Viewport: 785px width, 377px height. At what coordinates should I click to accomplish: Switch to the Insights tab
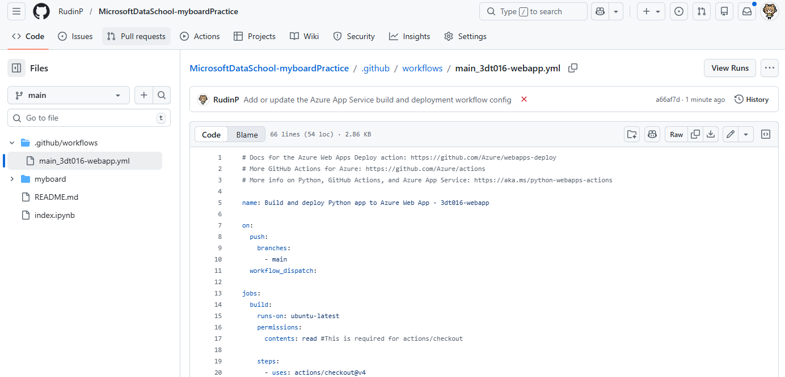click(410, 36)
